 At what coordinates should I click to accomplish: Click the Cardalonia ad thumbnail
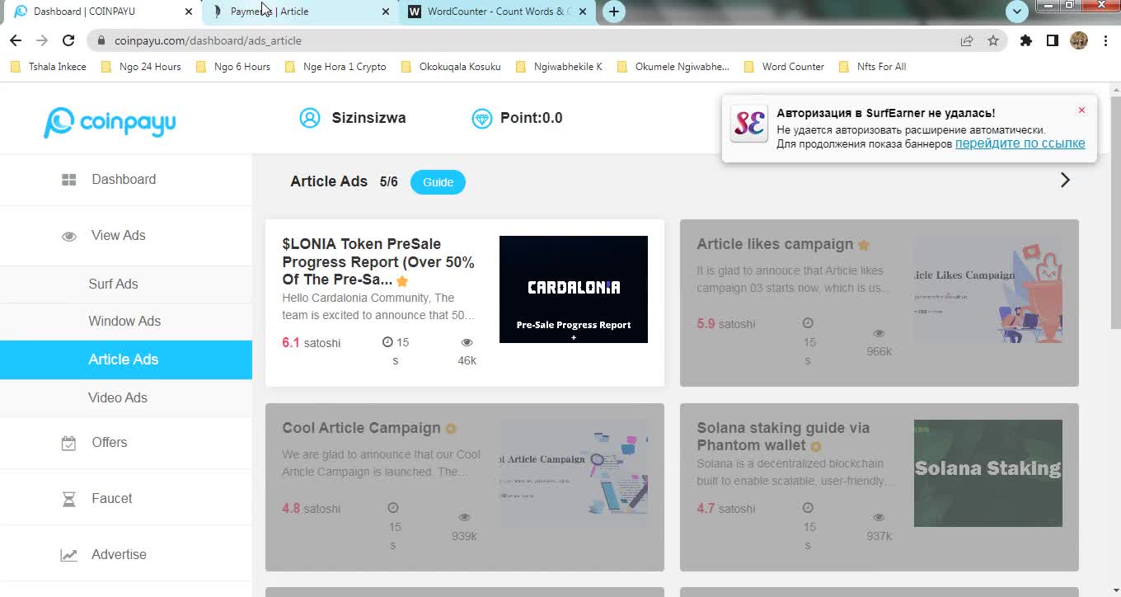click(574, 289)
